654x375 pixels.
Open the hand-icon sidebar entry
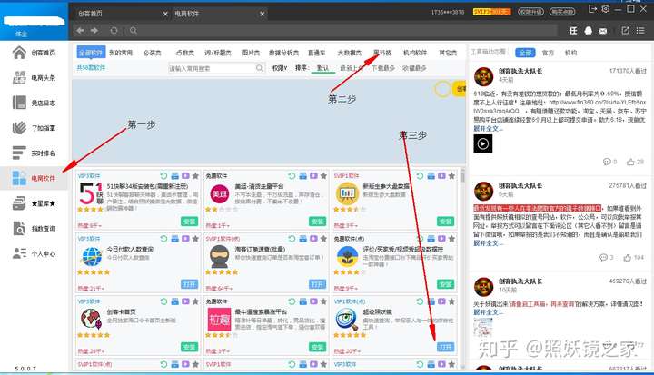point(34,128)
